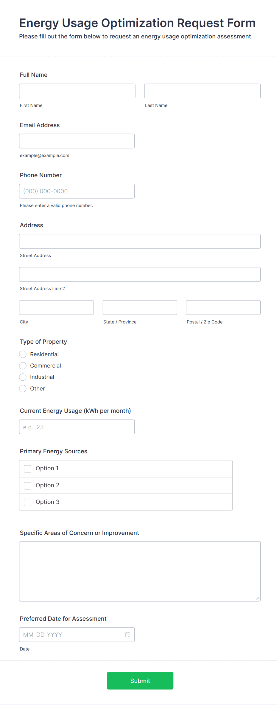Choose the Commercial radio option
Viewport: 277px width, 705px height.
coord(23,365)
